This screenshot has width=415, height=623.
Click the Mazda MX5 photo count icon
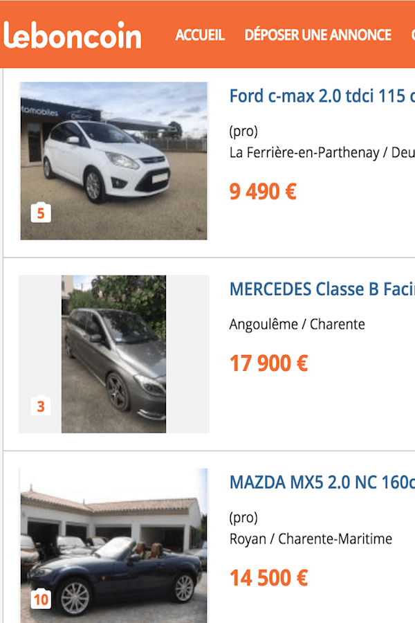(41, 599)
